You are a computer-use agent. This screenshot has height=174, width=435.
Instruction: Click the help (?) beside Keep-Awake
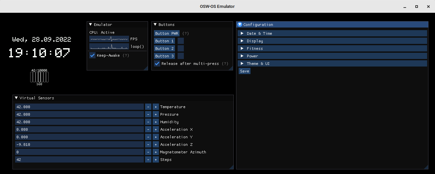[x=126, y=56]
